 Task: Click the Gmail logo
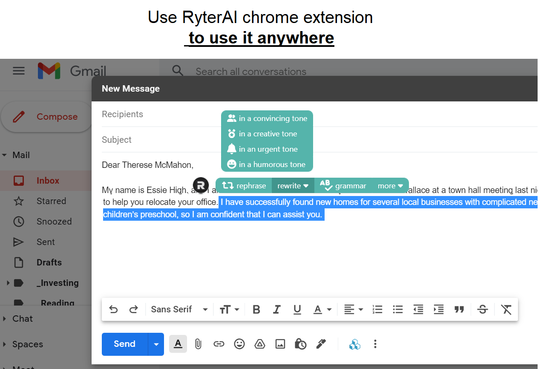[x=72, y=71]
